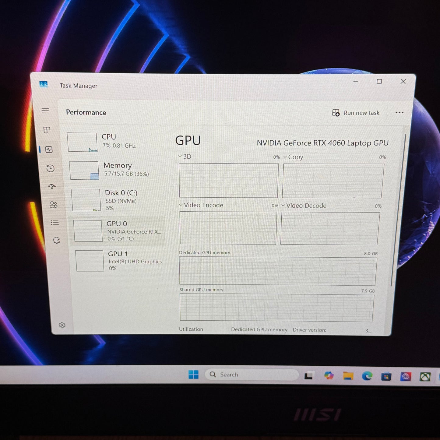Select the Performance view icon

[48, 150]
